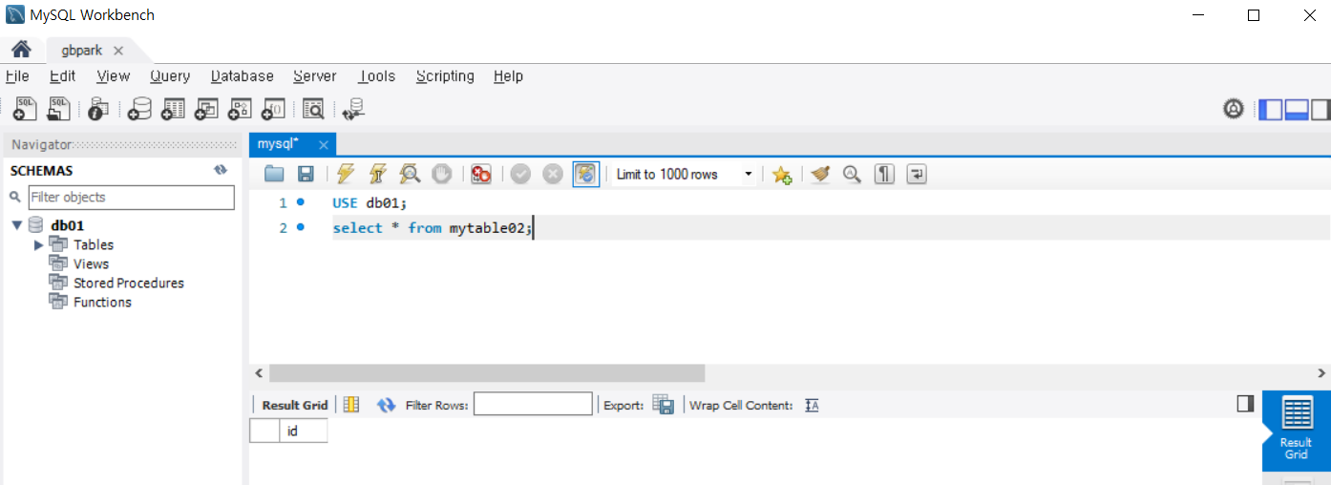Save snippet with star-plus icon

point(782,174)
